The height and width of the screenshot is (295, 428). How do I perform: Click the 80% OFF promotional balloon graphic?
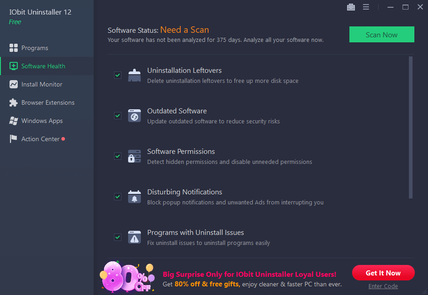coord(127,276)
